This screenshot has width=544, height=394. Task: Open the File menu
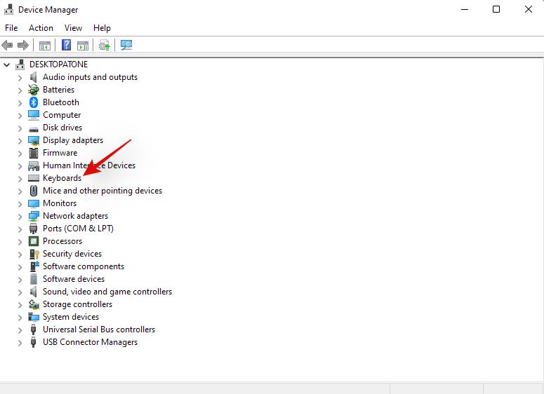[11, 28]
